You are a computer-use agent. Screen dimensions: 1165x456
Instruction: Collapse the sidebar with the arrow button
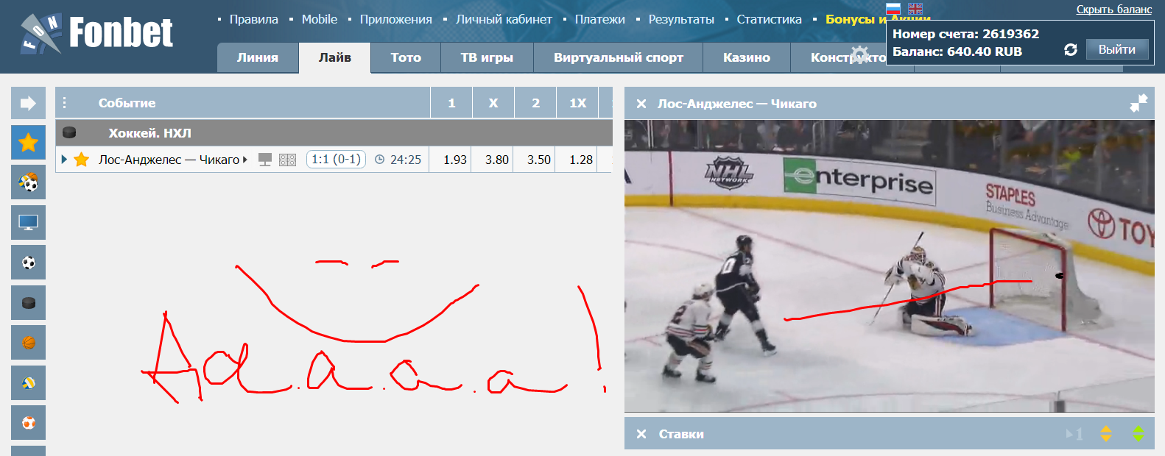coord(28,103)
